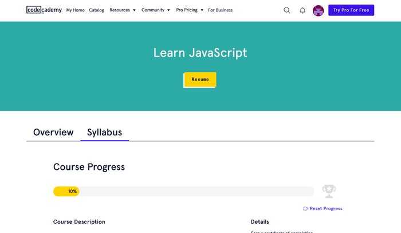This screenshot has width=401, height=233.
Task: Click the Course Description heading
Action: click(79, 222)
